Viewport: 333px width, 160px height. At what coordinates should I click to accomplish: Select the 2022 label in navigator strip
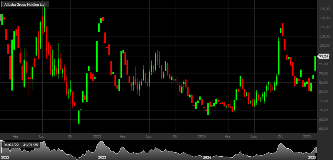click(5, 157)
